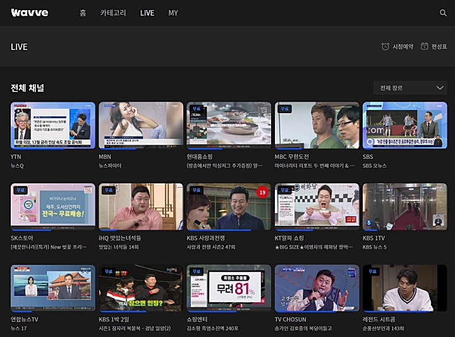
Task: Click the 뉴스Q program title
Action: click(x=17, y=166)
